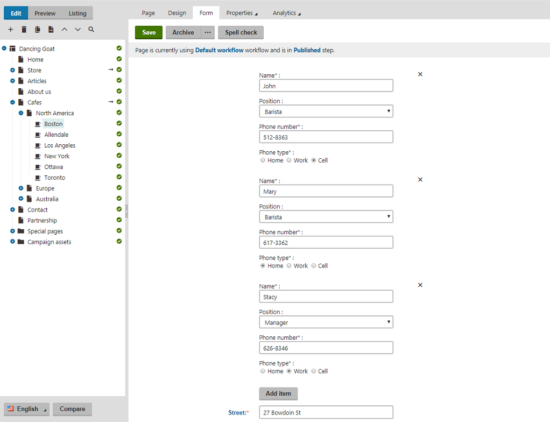Screen dimensions: 550x422
Task: Click cafe cup icon for Toronto
Action: tap(38, 178)
